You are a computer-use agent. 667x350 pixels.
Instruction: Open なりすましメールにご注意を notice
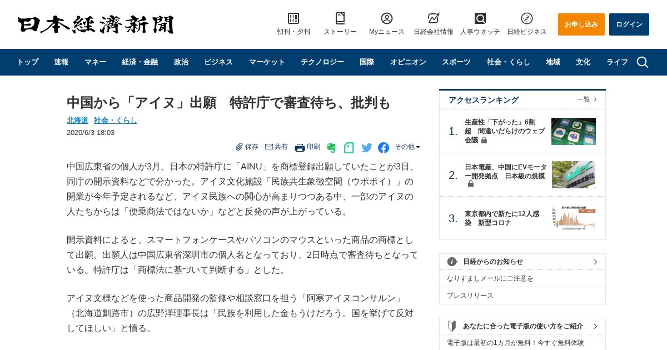click(490, 278)
